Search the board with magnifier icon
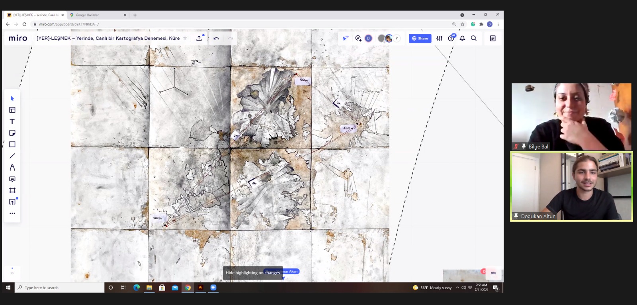Viewport: 637px width, 305px height. click(474, 38)
